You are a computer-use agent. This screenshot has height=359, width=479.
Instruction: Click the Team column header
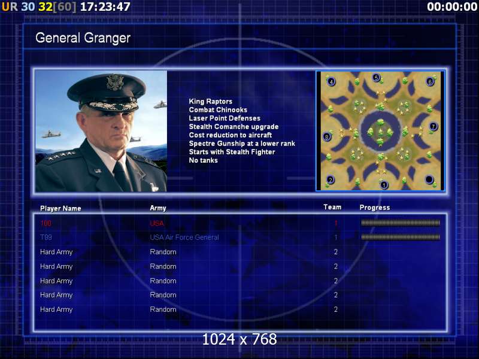pyautogui.click(x=332, y=207)
